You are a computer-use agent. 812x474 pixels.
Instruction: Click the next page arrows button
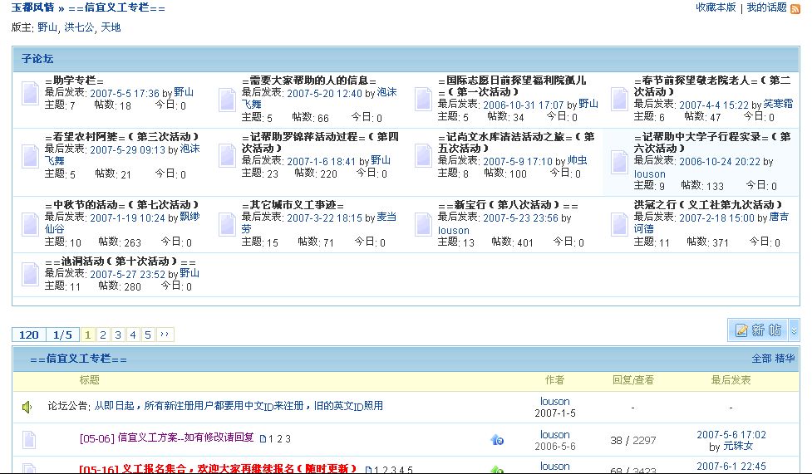click(165, 335)
